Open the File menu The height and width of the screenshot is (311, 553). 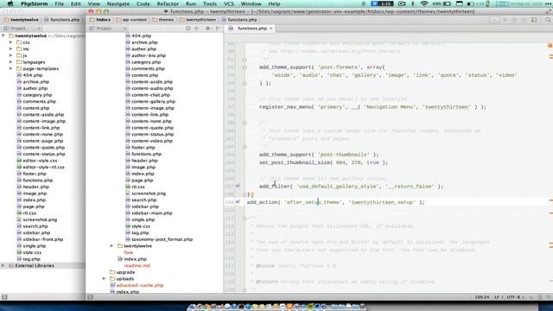point(60,3)
